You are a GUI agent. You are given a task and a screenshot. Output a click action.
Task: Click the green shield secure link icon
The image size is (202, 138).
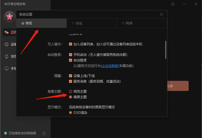(x=5, y=133)
